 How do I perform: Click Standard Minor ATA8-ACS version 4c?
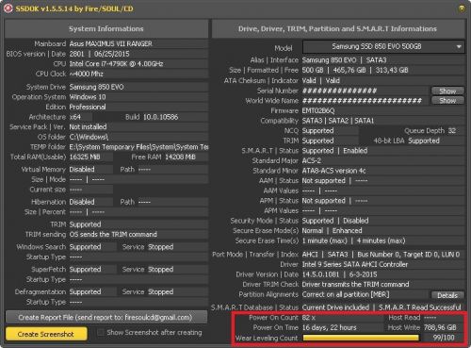(333, 171)
